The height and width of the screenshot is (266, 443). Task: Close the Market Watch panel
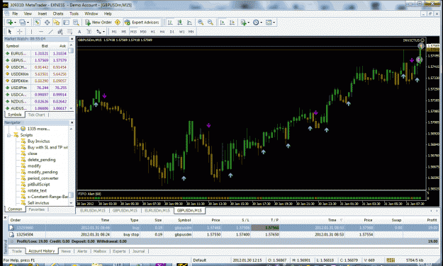click(x=72, y=39)
